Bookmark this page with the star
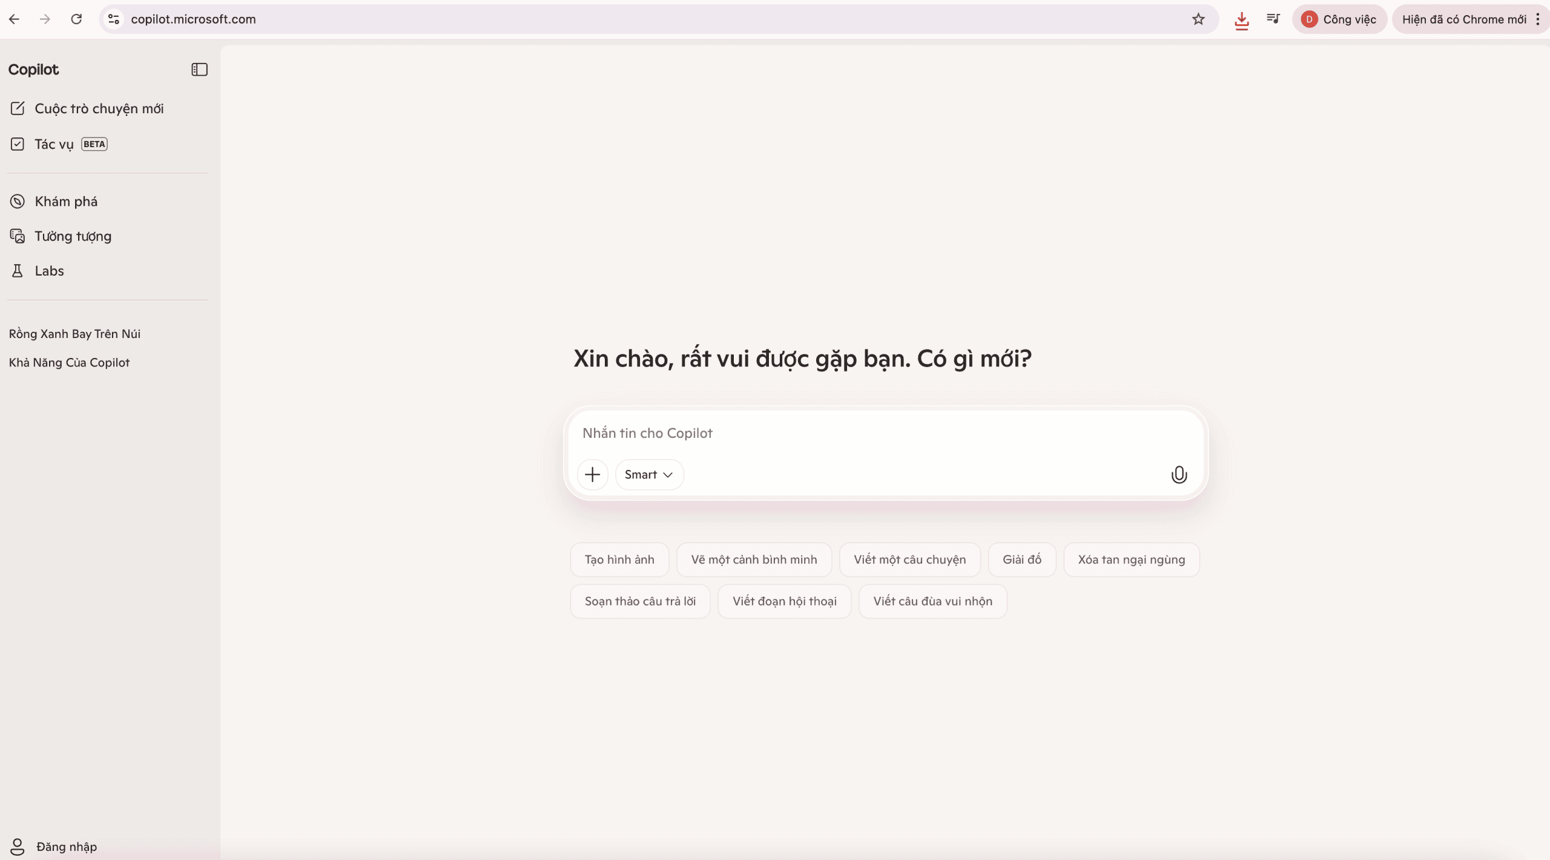 1198,19
